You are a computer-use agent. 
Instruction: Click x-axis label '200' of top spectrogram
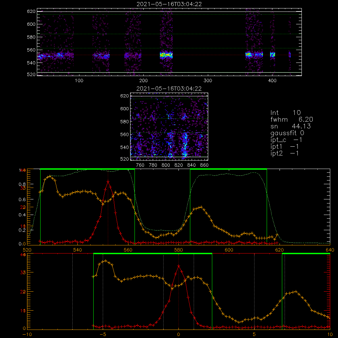click(x=143, y=81)
